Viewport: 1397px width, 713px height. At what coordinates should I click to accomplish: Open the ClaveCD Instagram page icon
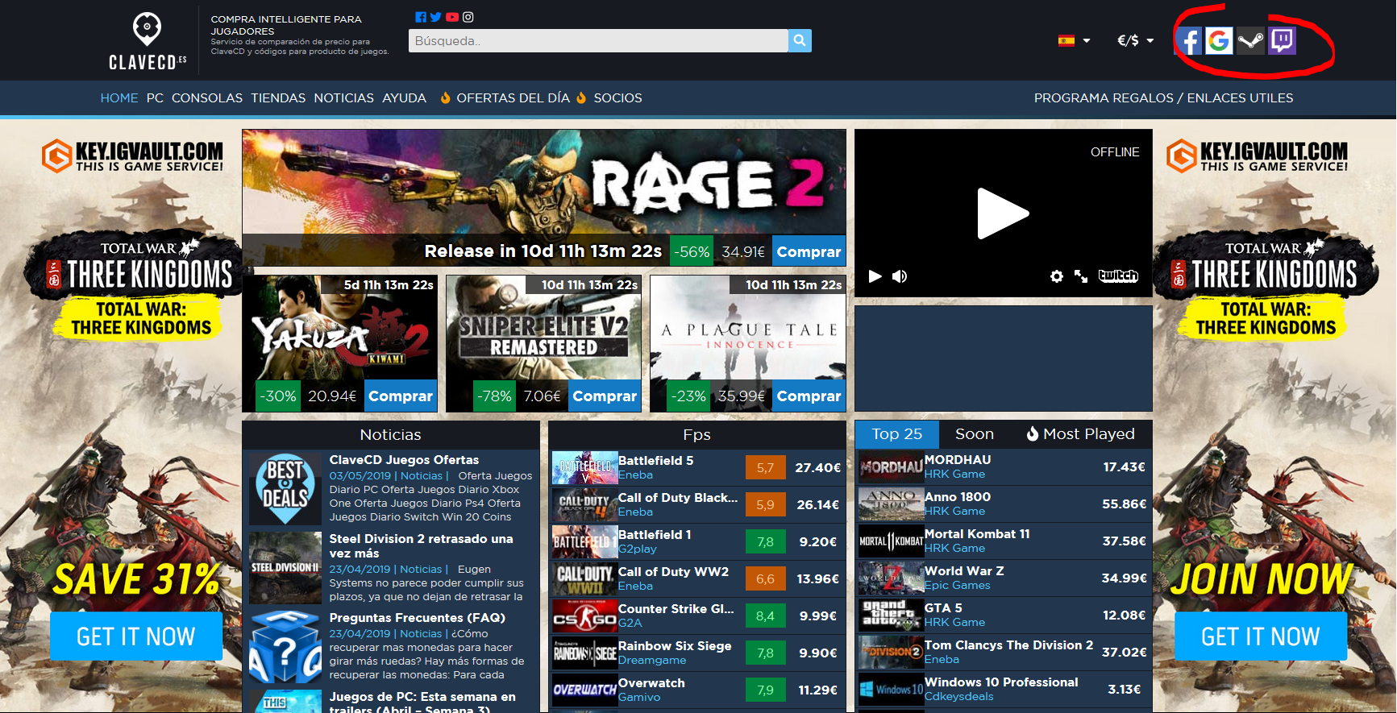pos(468,17)
